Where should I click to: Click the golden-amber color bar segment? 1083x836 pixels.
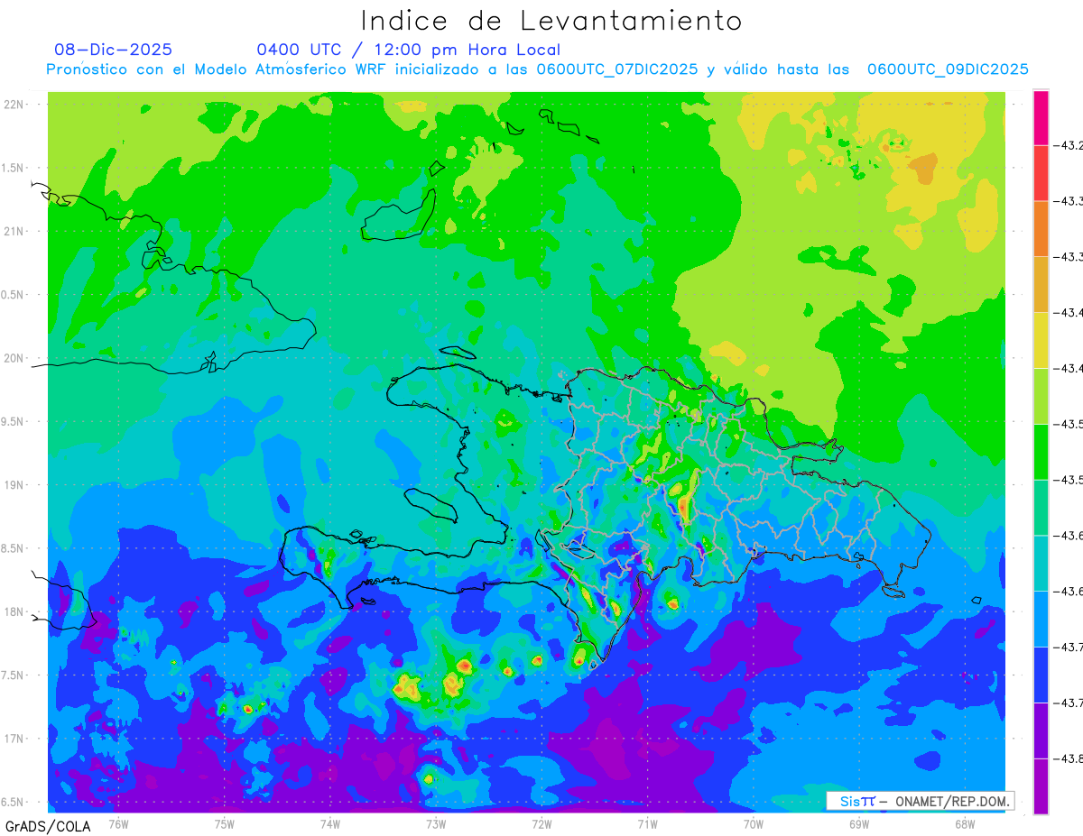(x=1041, y=285)
